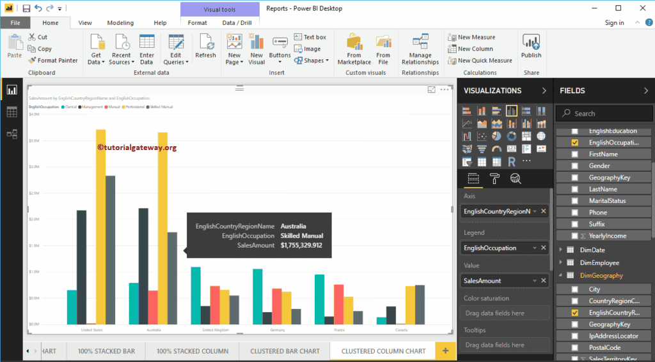Click New Quick Measure
655x362 pixels.
[x=480, y=61]
